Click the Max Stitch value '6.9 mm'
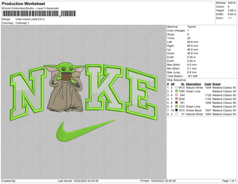Image resolution: width=238 pixels, height=184 pixels. coord(192,65)
